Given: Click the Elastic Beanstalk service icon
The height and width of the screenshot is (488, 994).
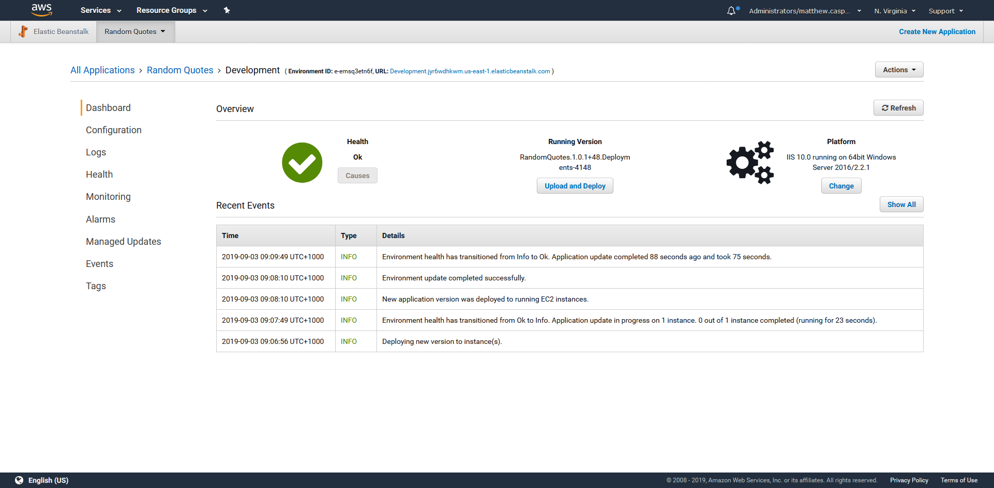Looking at the screenshot, I should coord(23,32).
